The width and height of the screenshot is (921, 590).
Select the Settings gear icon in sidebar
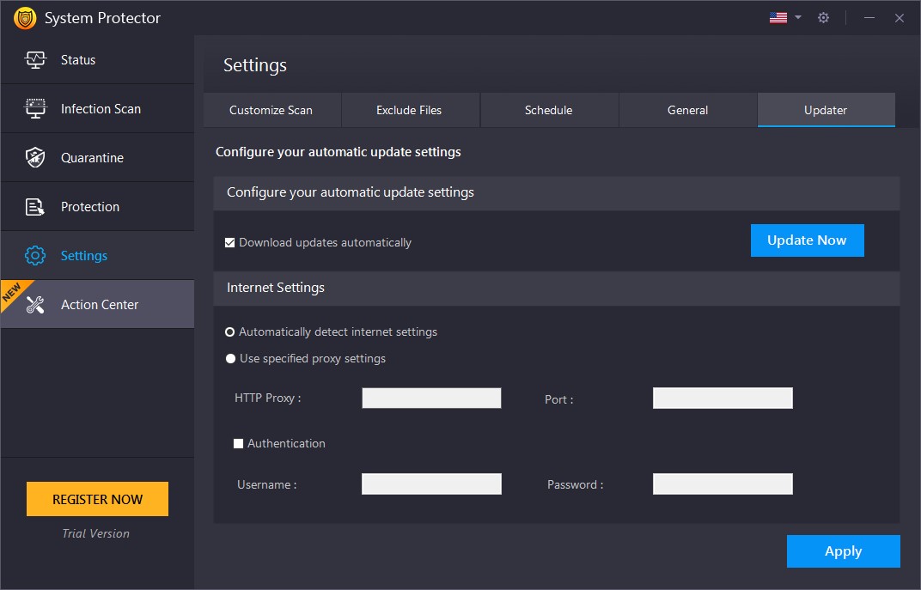coord(34,255)
